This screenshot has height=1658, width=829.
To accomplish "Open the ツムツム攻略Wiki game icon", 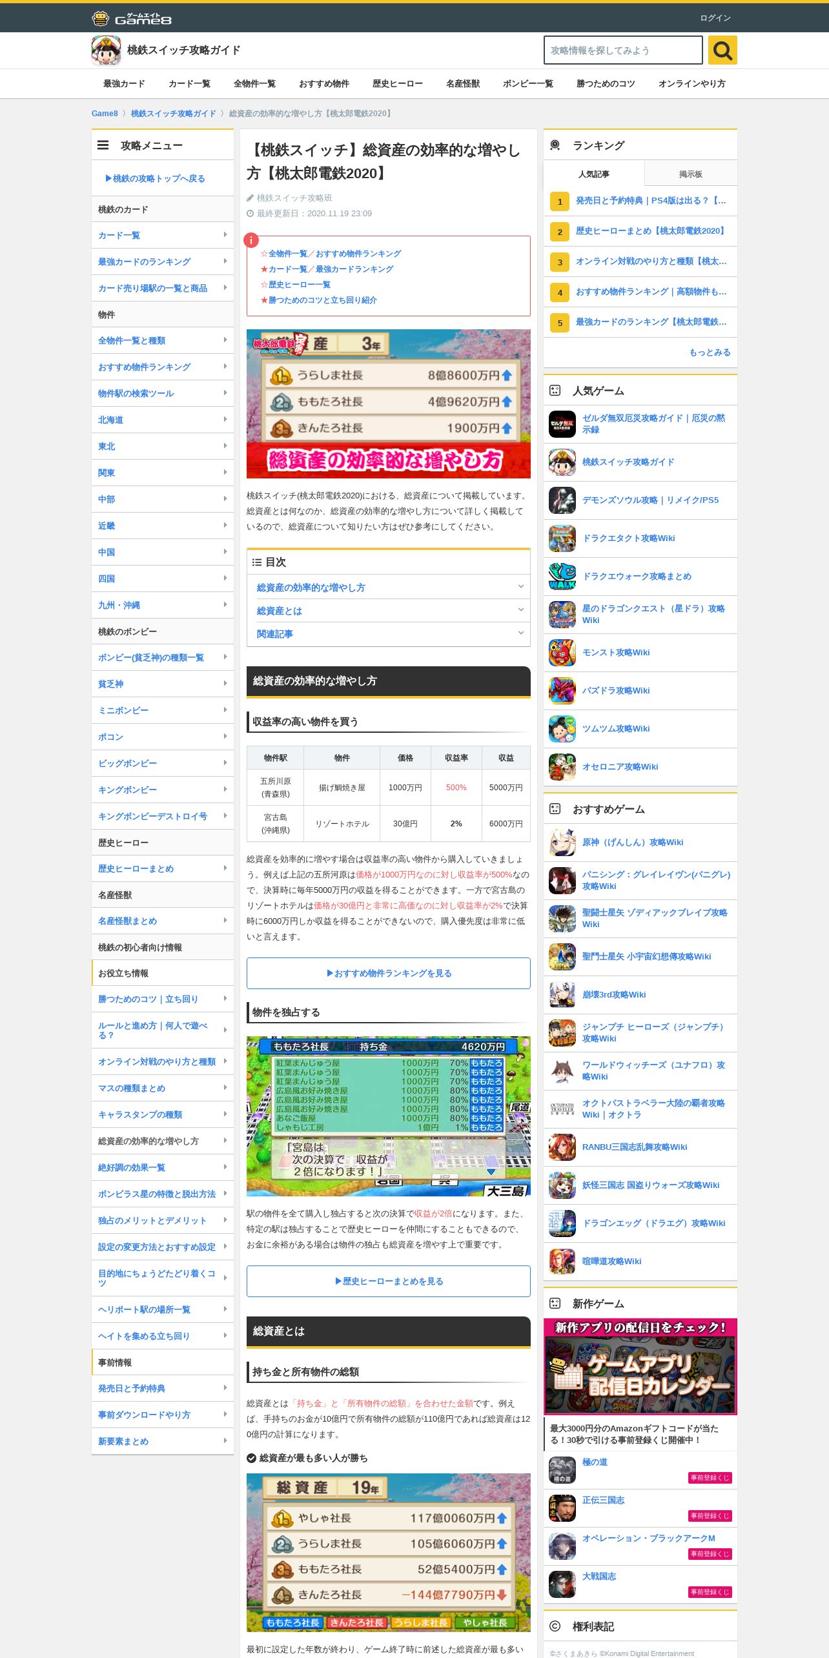I will [562, 729].
